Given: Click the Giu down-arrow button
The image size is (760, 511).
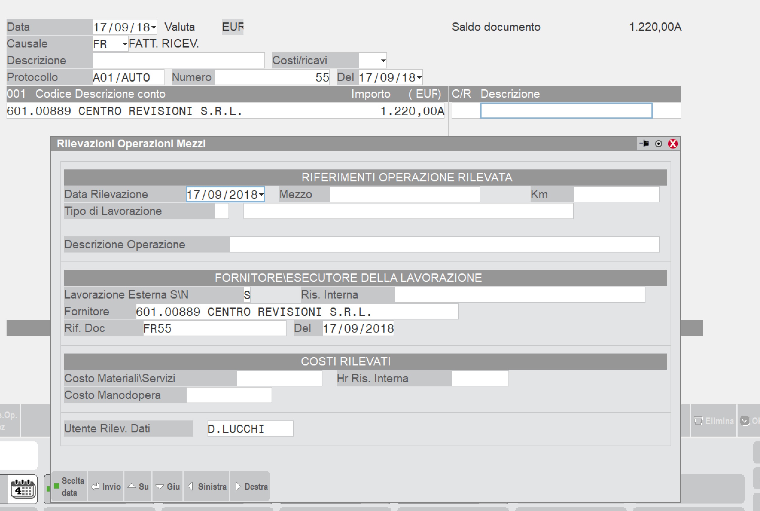Looking at the screenshot, I should tap(168, 486).
